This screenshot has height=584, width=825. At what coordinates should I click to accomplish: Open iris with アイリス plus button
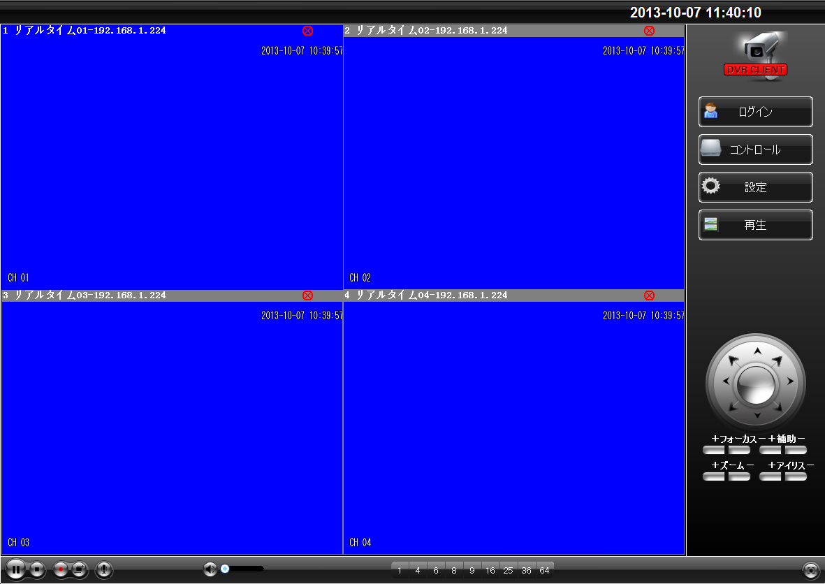(771, 476)
